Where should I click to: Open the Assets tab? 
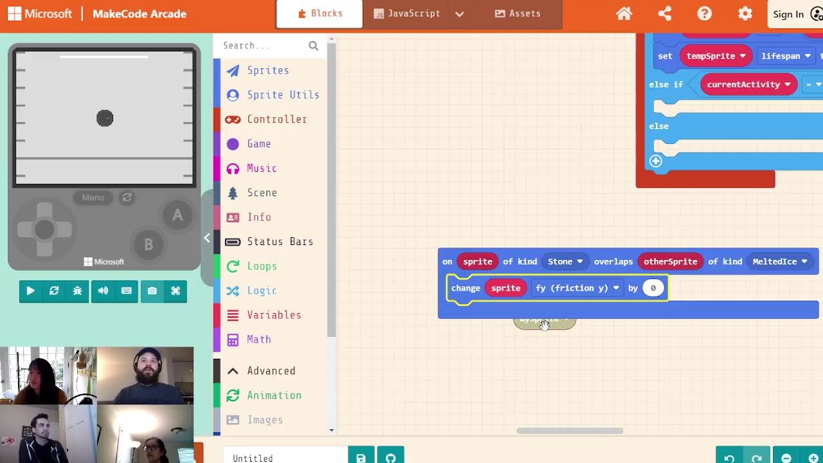518,14
